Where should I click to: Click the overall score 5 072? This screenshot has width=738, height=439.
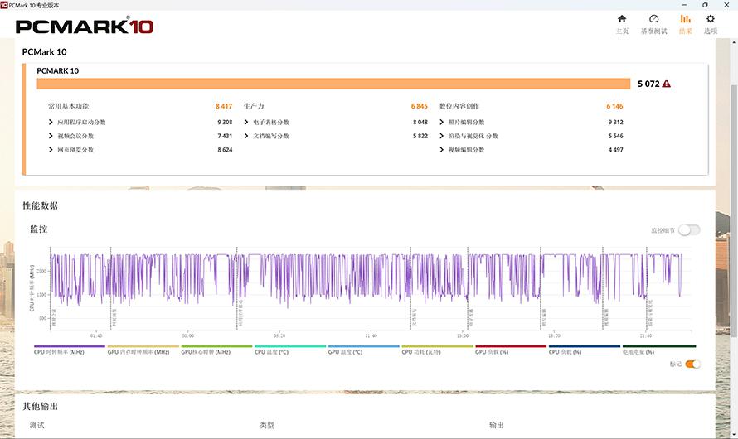pyautogui.click(x=648, y=84)
